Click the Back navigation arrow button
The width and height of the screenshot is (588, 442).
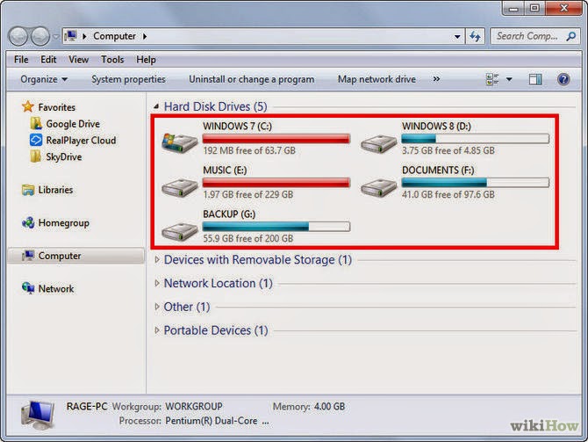pos(18,36)
